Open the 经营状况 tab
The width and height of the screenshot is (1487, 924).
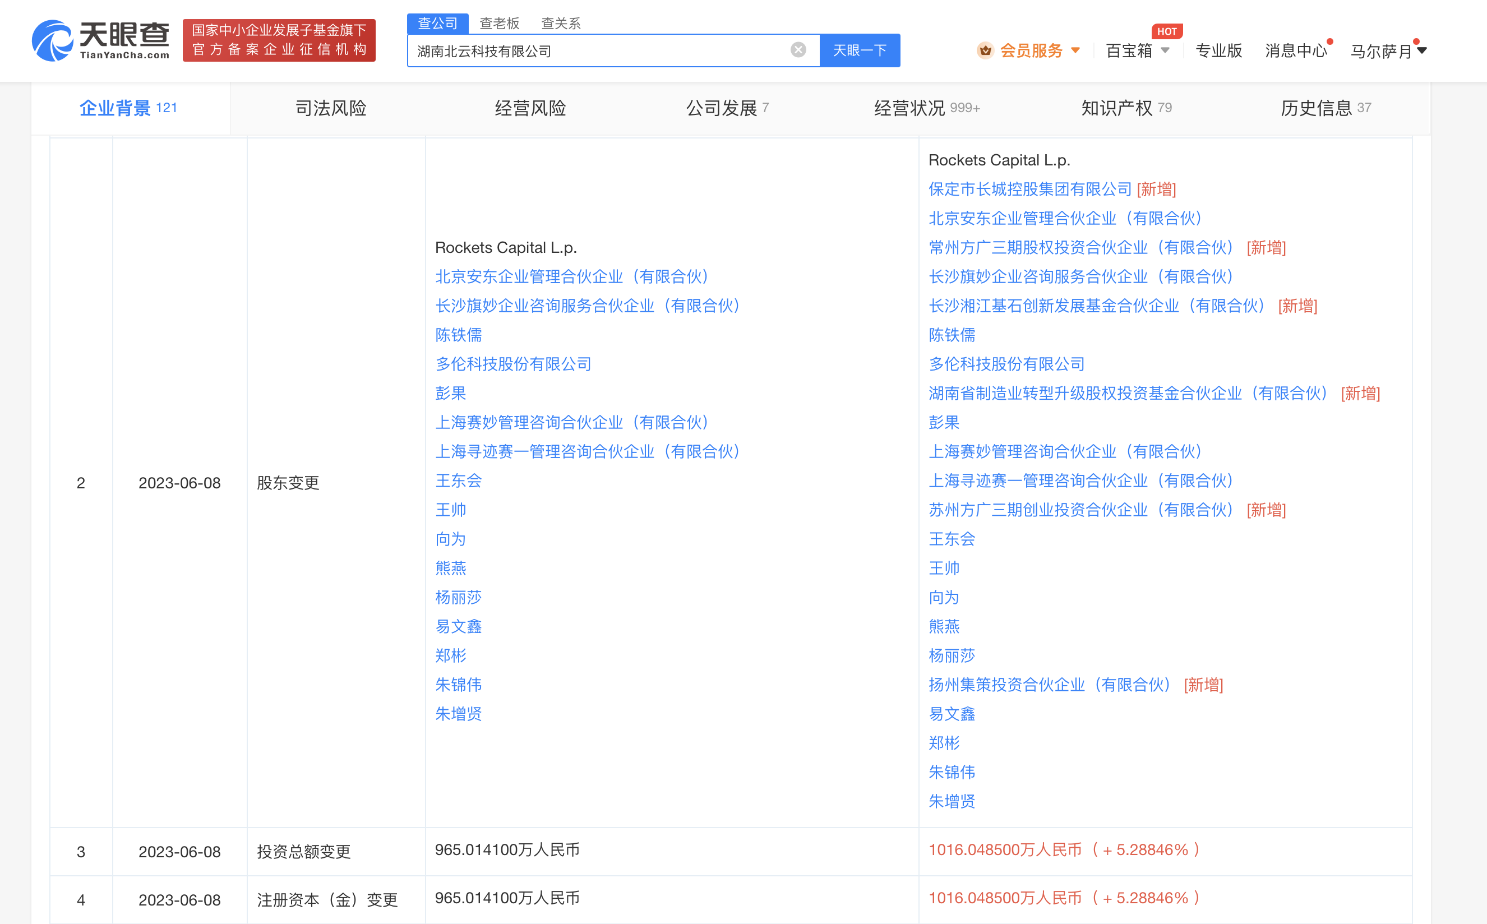[x=926, y=108]
